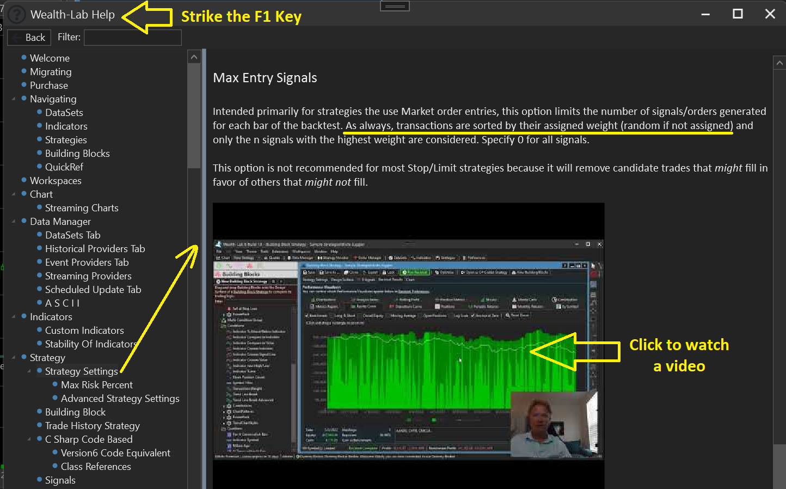Collapse the C Sharp Code Based node

point(29,439)
